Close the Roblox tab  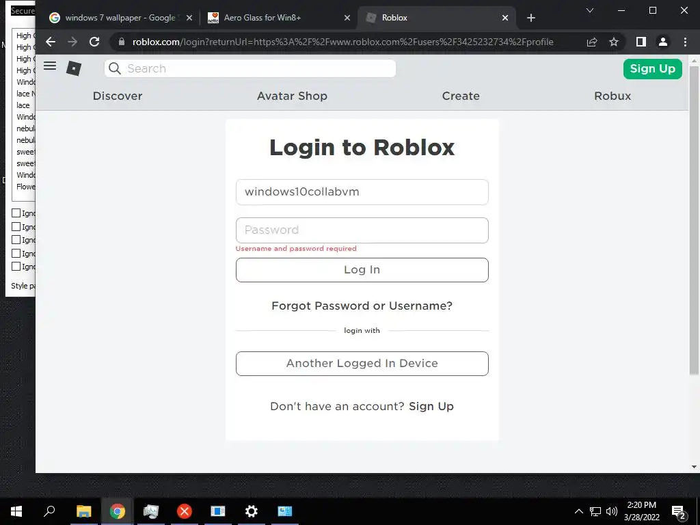tap(505, 18)
